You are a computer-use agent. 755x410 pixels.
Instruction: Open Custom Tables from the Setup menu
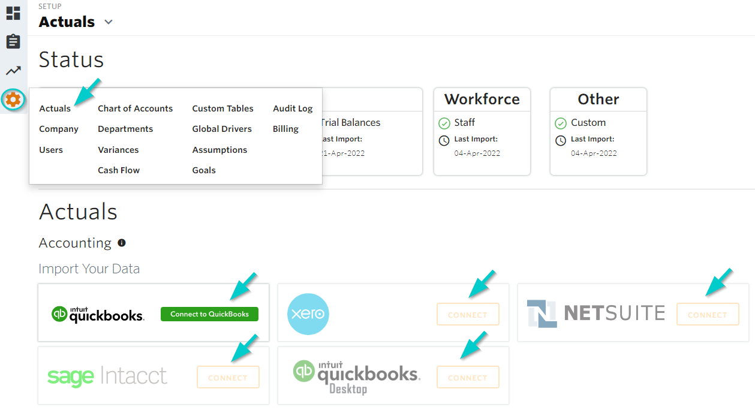pyautogui.click(x=223, y=108)
